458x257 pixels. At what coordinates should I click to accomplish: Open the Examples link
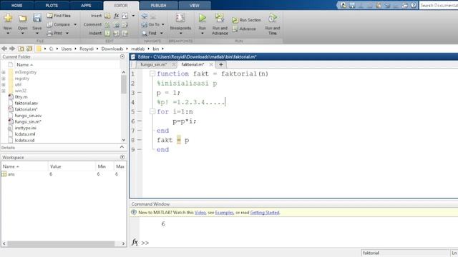tap(224, 213)
